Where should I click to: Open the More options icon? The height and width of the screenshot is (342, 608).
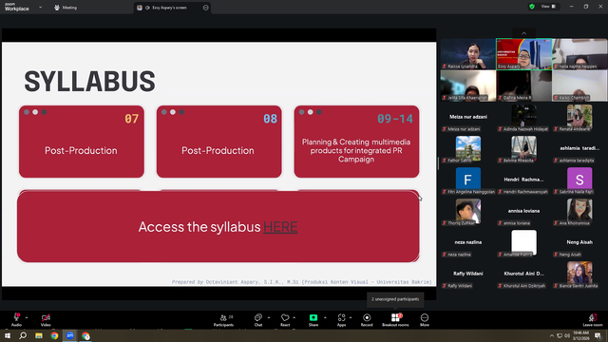(425, 317)
